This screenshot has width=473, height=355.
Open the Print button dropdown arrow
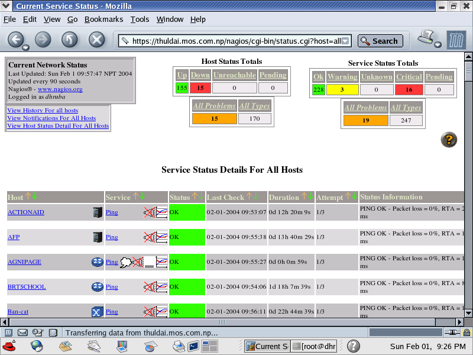pos(438,45)
